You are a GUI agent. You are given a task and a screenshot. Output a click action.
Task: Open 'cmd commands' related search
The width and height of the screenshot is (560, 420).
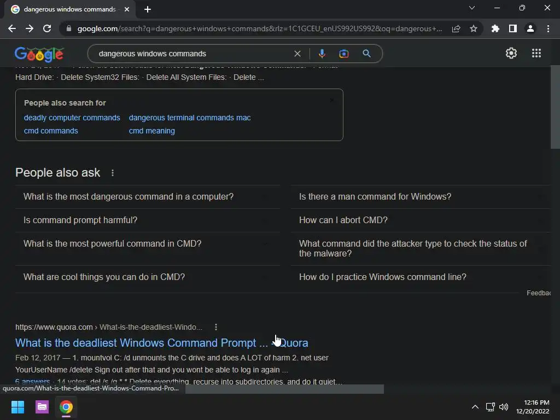pyautogui.click(x=51, y=131)
